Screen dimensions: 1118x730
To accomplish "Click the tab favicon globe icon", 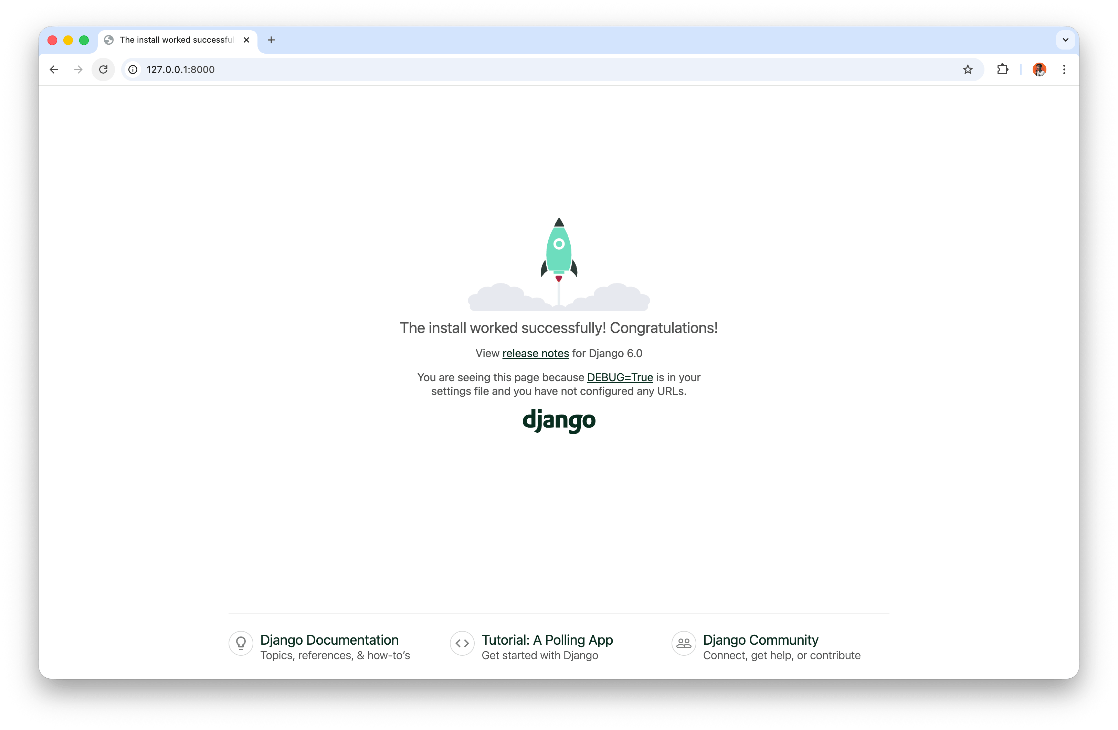I will pos(109,40).
